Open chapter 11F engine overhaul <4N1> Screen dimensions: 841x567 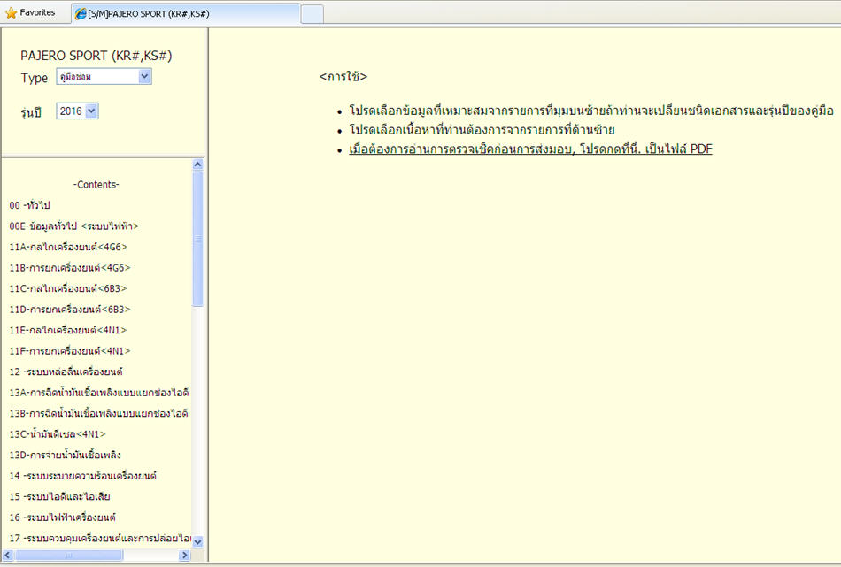(x=70, y=351)
